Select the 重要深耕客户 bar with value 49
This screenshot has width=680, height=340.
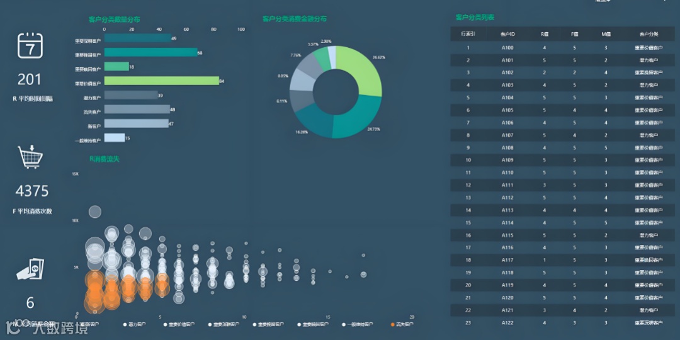click(137, 38)
